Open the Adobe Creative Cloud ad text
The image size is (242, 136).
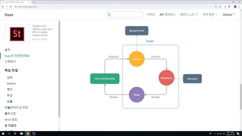pyautogui.click(x=42, y=31)
